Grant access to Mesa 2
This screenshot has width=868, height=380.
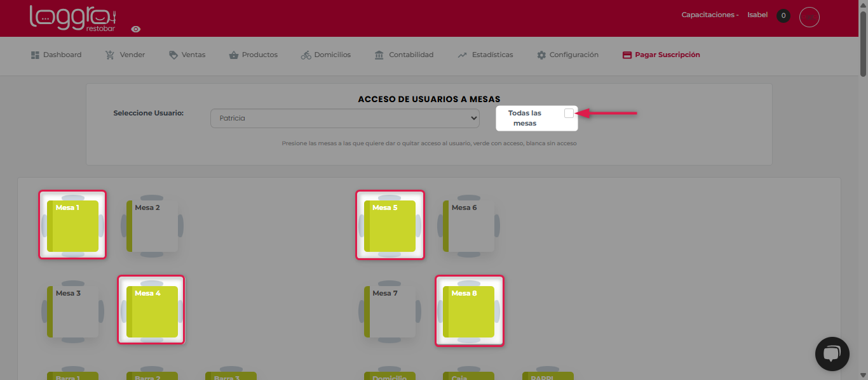click(x=152, y=225)
